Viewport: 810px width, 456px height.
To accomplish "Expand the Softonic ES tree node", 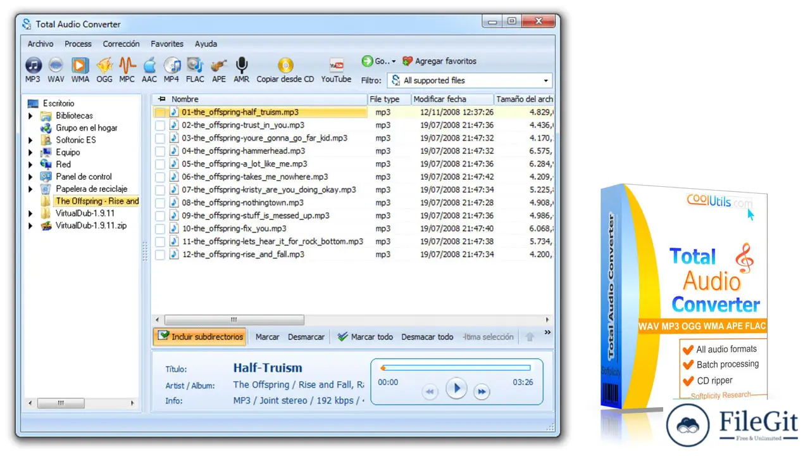I will [30, 140].
